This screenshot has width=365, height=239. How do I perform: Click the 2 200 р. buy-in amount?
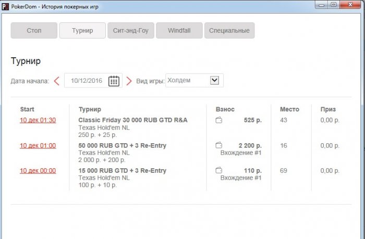point(250,146)
